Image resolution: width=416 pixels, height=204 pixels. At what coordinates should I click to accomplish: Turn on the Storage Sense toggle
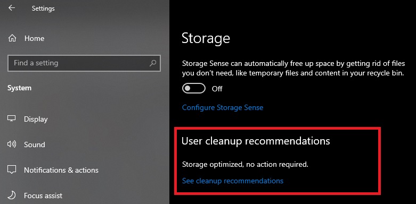tap(194, 88)
